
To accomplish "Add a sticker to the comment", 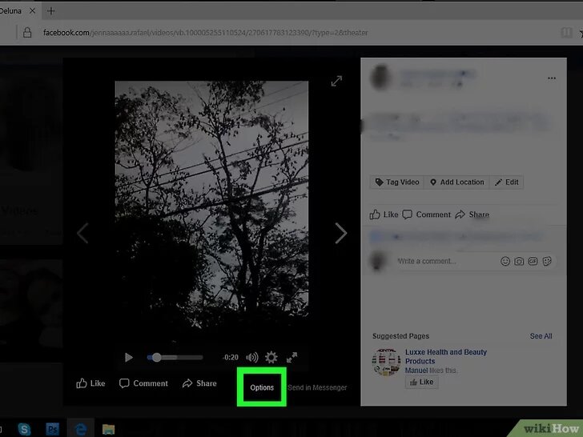I will coord(547,261).
